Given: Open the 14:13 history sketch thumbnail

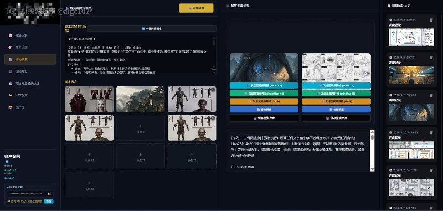Looking at the screenshot, I should (x=411, y=187).
